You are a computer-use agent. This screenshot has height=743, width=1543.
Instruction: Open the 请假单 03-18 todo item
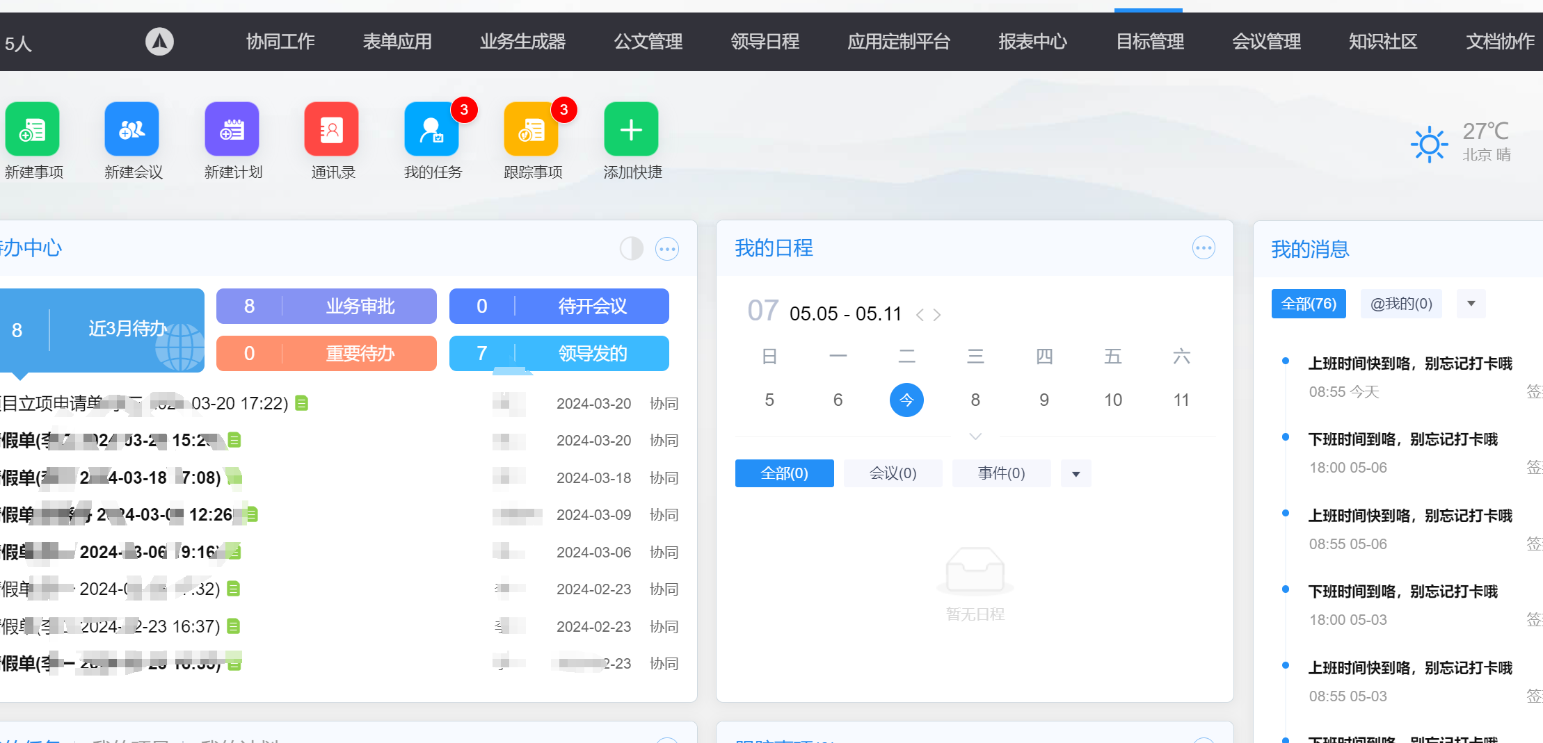click(111, 477)
